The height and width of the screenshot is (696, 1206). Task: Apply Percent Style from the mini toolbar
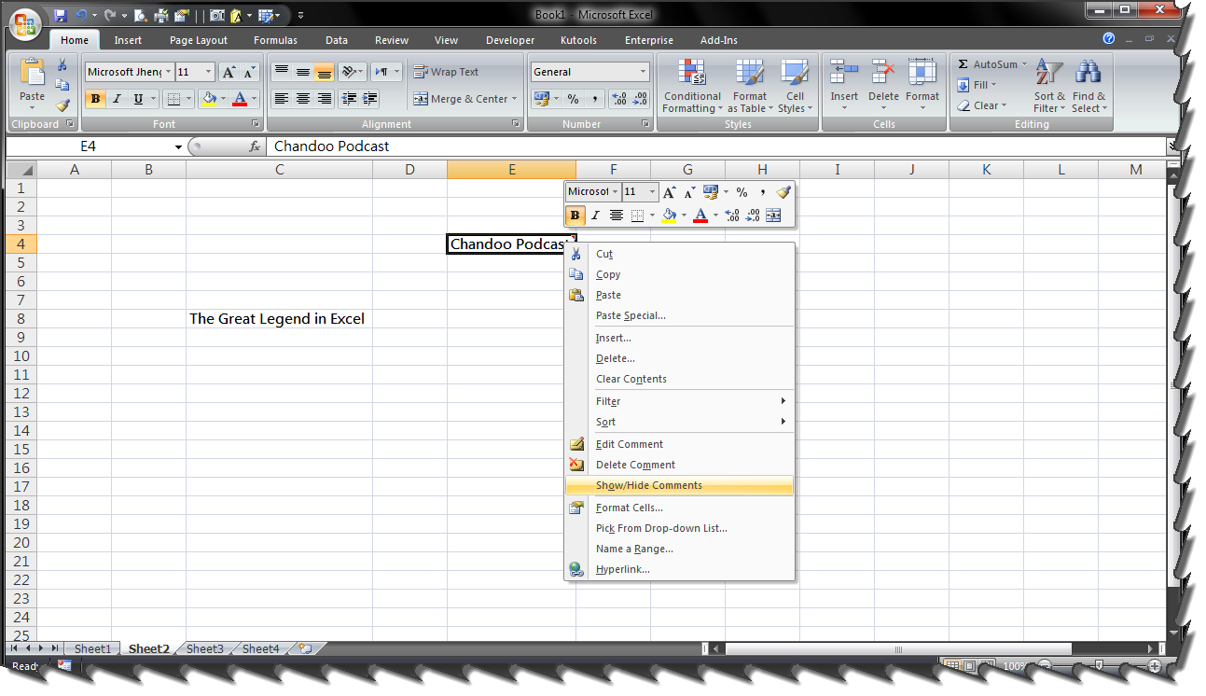point(742,192)
